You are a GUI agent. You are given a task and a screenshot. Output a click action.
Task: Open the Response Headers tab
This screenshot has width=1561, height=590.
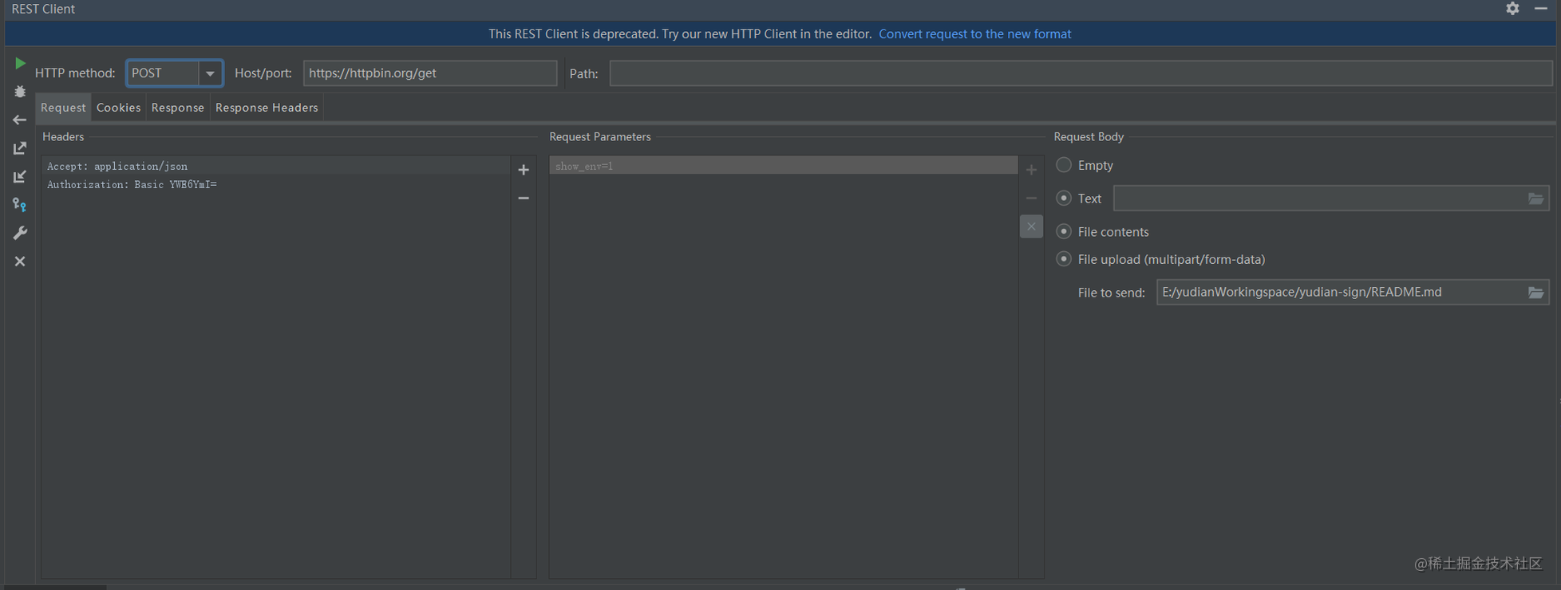pyautogui.click(x=267, y=108)
